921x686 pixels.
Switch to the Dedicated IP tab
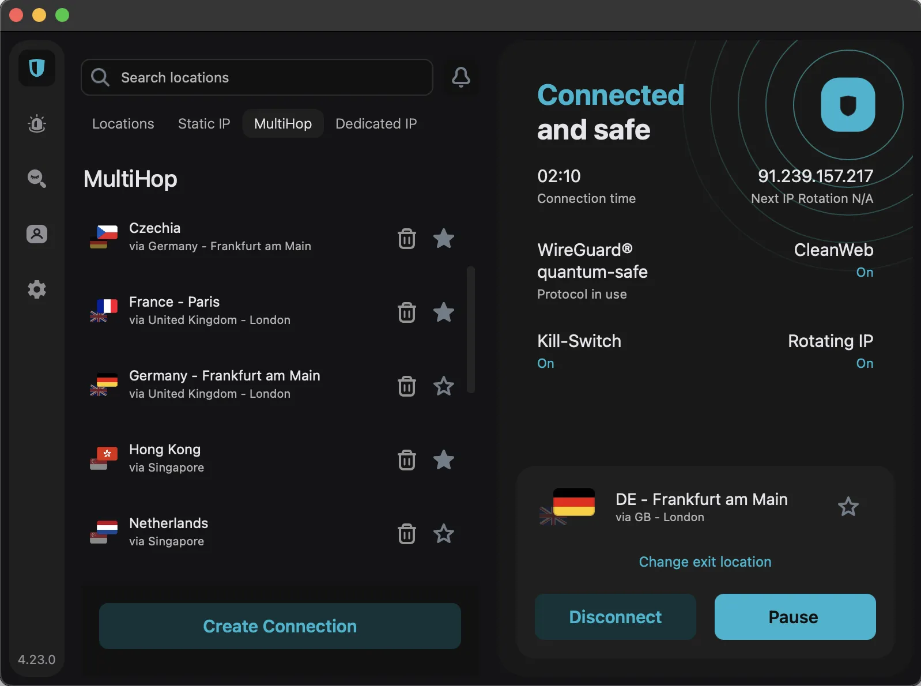[376, 124]
